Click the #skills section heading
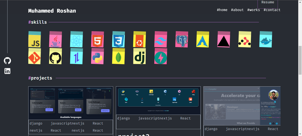302x136 pixels. [37, 22]
